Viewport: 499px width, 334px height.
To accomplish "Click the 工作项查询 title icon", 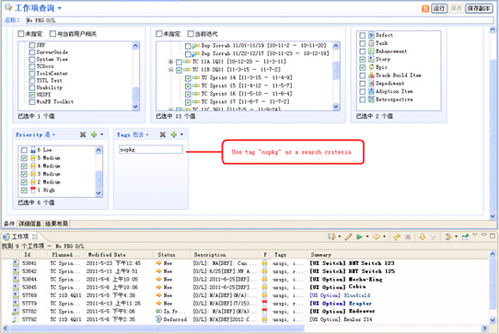I will (x=9, y=8).
